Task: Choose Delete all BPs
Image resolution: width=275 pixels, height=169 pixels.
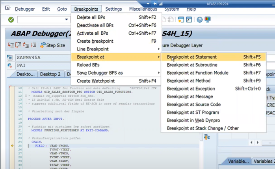Action: click(116, 17)
